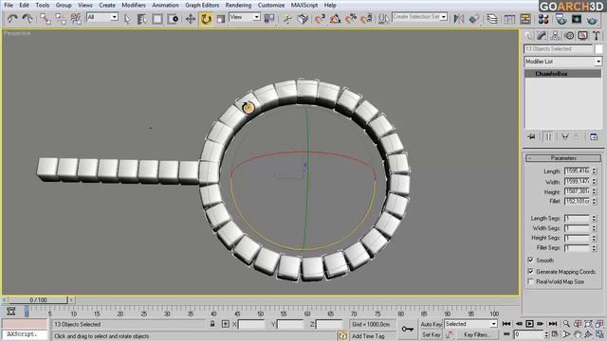Open the selection filter All dropdown

pyautogui.click(x=102, y=17)
